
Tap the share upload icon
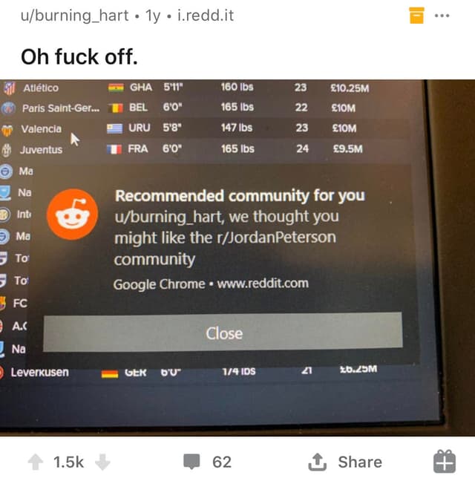tap(317, 462)
